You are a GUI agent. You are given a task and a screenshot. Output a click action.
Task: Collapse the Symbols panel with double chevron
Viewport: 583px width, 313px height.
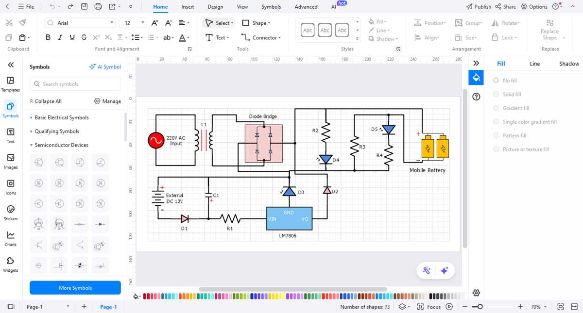pos(11,65)
